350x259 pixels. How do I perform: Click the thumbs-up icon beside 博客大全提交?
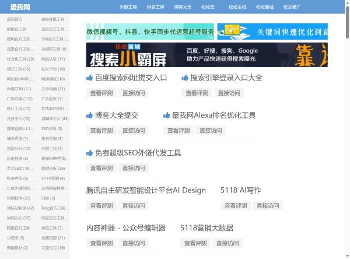click(90, 116)
